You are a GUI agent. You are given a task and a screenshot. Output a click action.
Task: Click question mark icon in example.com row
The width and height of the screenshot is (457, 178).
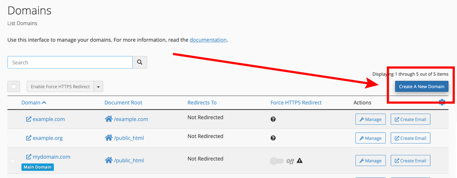[273, 119]
